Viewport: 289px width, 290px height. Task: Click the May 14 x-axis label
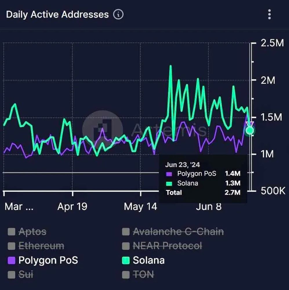[x=141, y=206]
